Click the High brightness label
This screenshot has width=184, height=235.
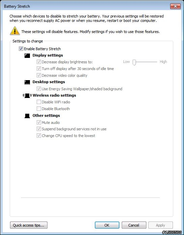coord(163,62)
